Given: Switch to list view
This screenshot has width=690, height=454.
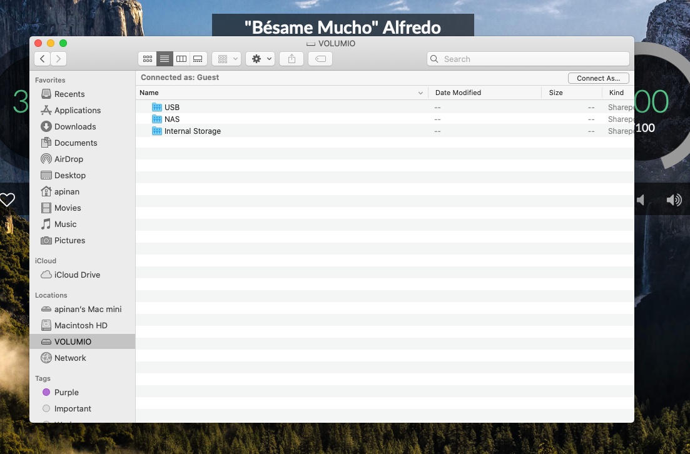Looking at the screenshot, I should pyautogui.click(x=165, y=59).
